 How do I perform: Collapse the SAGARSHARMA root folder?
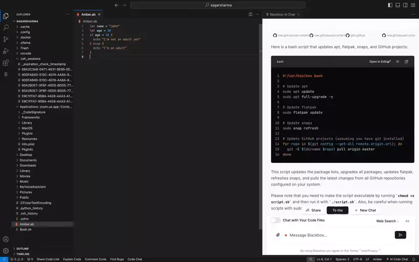42,21
